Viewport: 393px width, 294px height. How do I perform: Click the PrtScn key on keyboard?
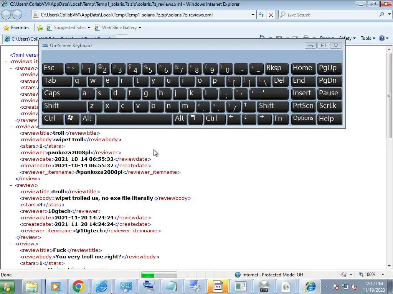click(303, 106)
